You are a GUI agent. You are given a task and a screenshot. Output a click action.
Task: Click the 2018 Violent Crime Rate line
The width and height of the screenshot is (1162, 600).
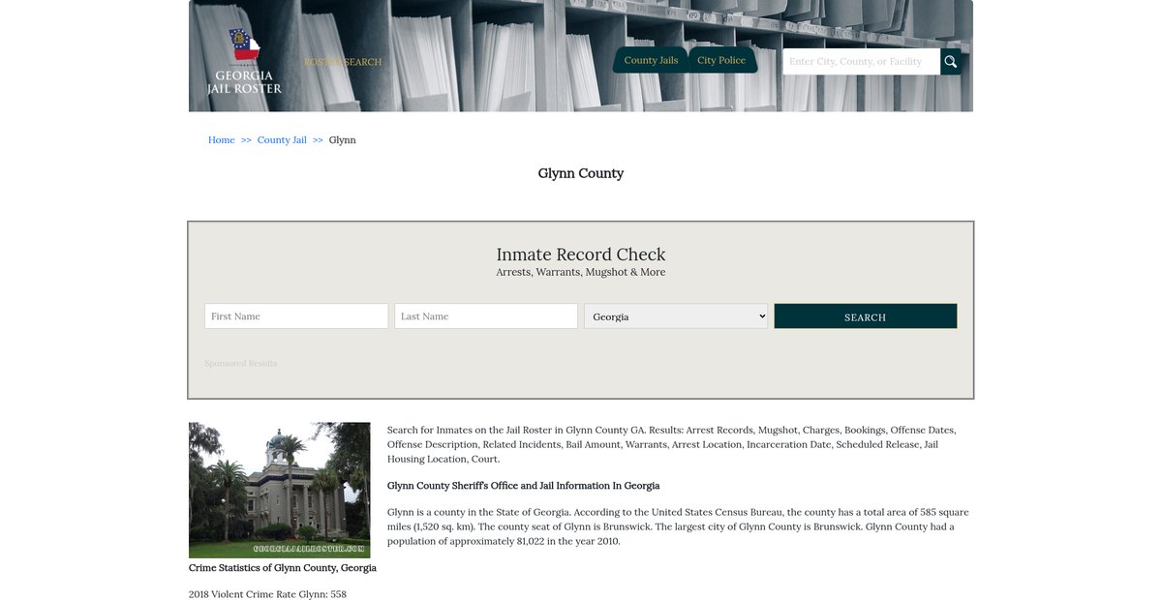click(267, 594)
